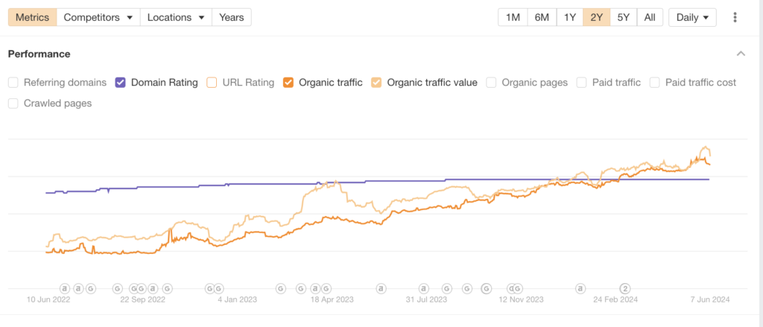The width and height of the screenshot is (763, 327).
Task: Disable the Organic traffic metric
Action: [288, 83]
